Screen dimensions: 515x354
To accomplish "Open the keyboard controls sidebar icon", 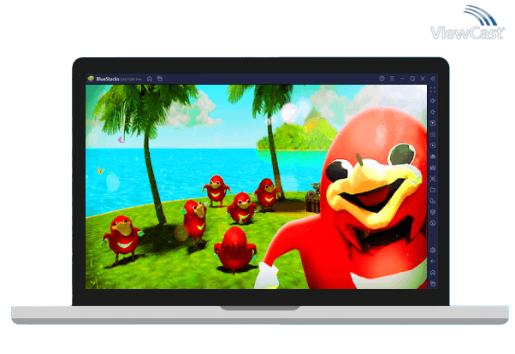I will click(433, 134).
